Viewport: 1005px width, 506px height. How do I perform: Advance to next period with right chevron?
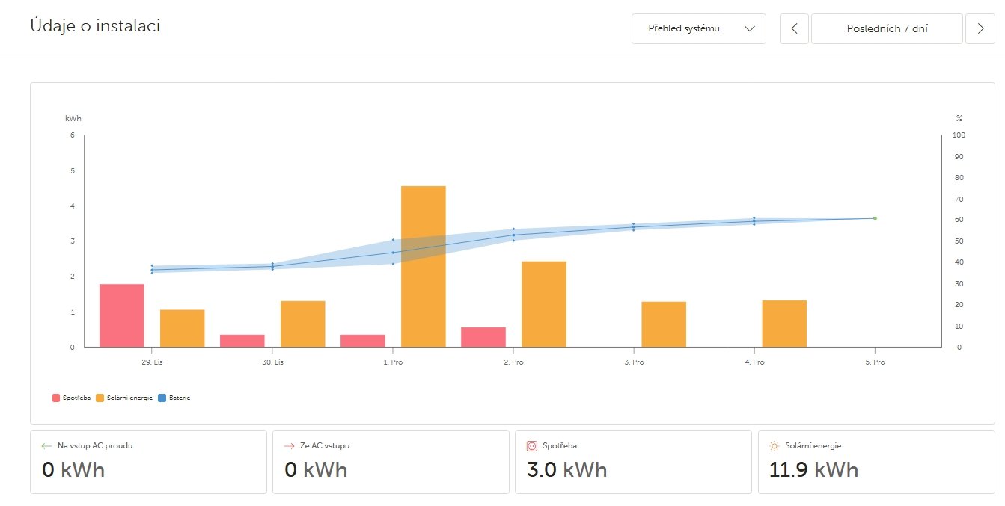click(x=980, y=28)
